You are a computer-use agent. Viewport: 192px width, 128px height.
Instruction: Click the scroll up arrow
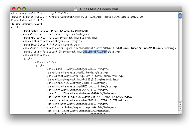180,105
